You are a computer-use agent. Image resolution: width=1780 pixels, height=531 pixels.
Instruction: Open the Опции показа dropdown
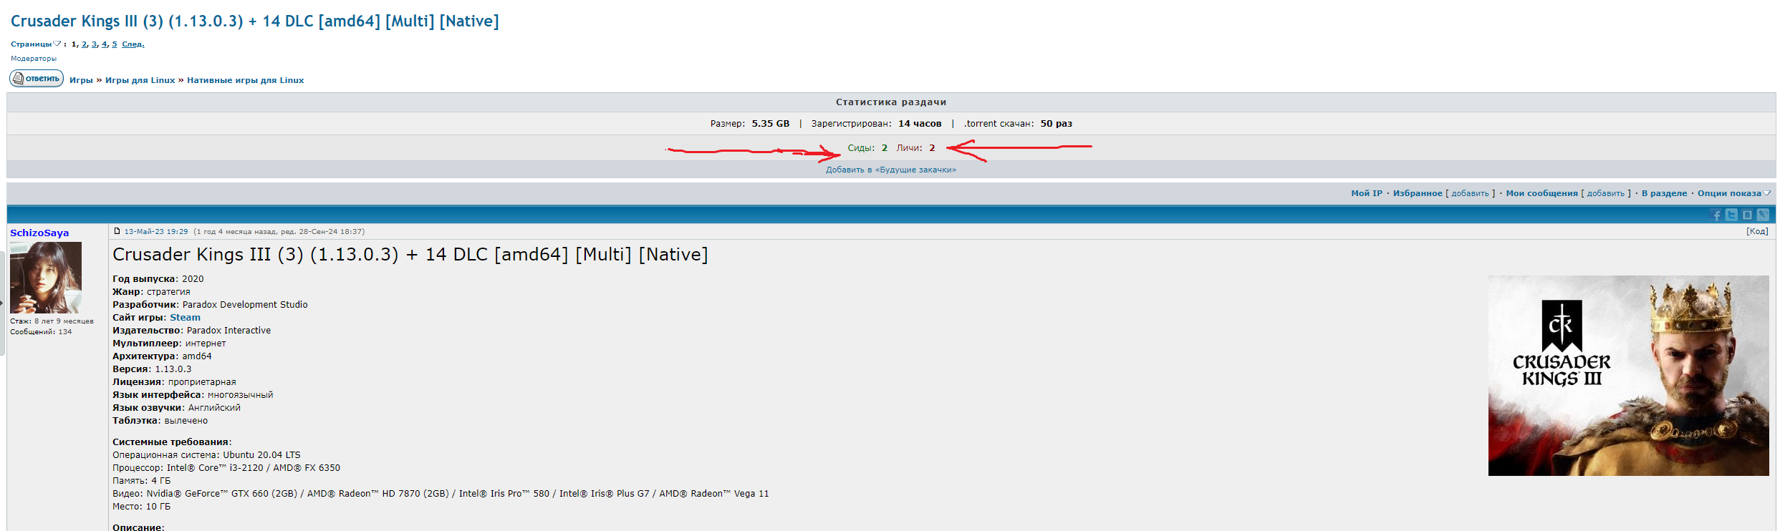pyautogui.click(x=1733, y=193)
